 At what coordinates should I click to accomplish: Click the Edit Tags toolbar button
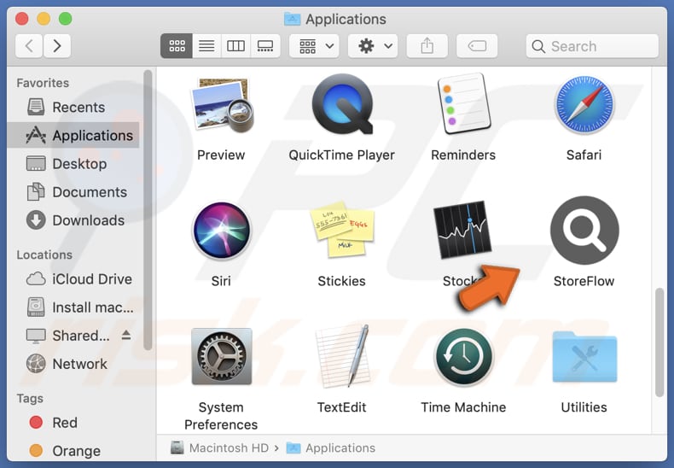click(x=477, y=45)
